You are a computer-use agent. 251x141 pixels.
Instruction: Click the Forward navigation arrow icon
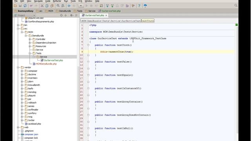point(74,6)
